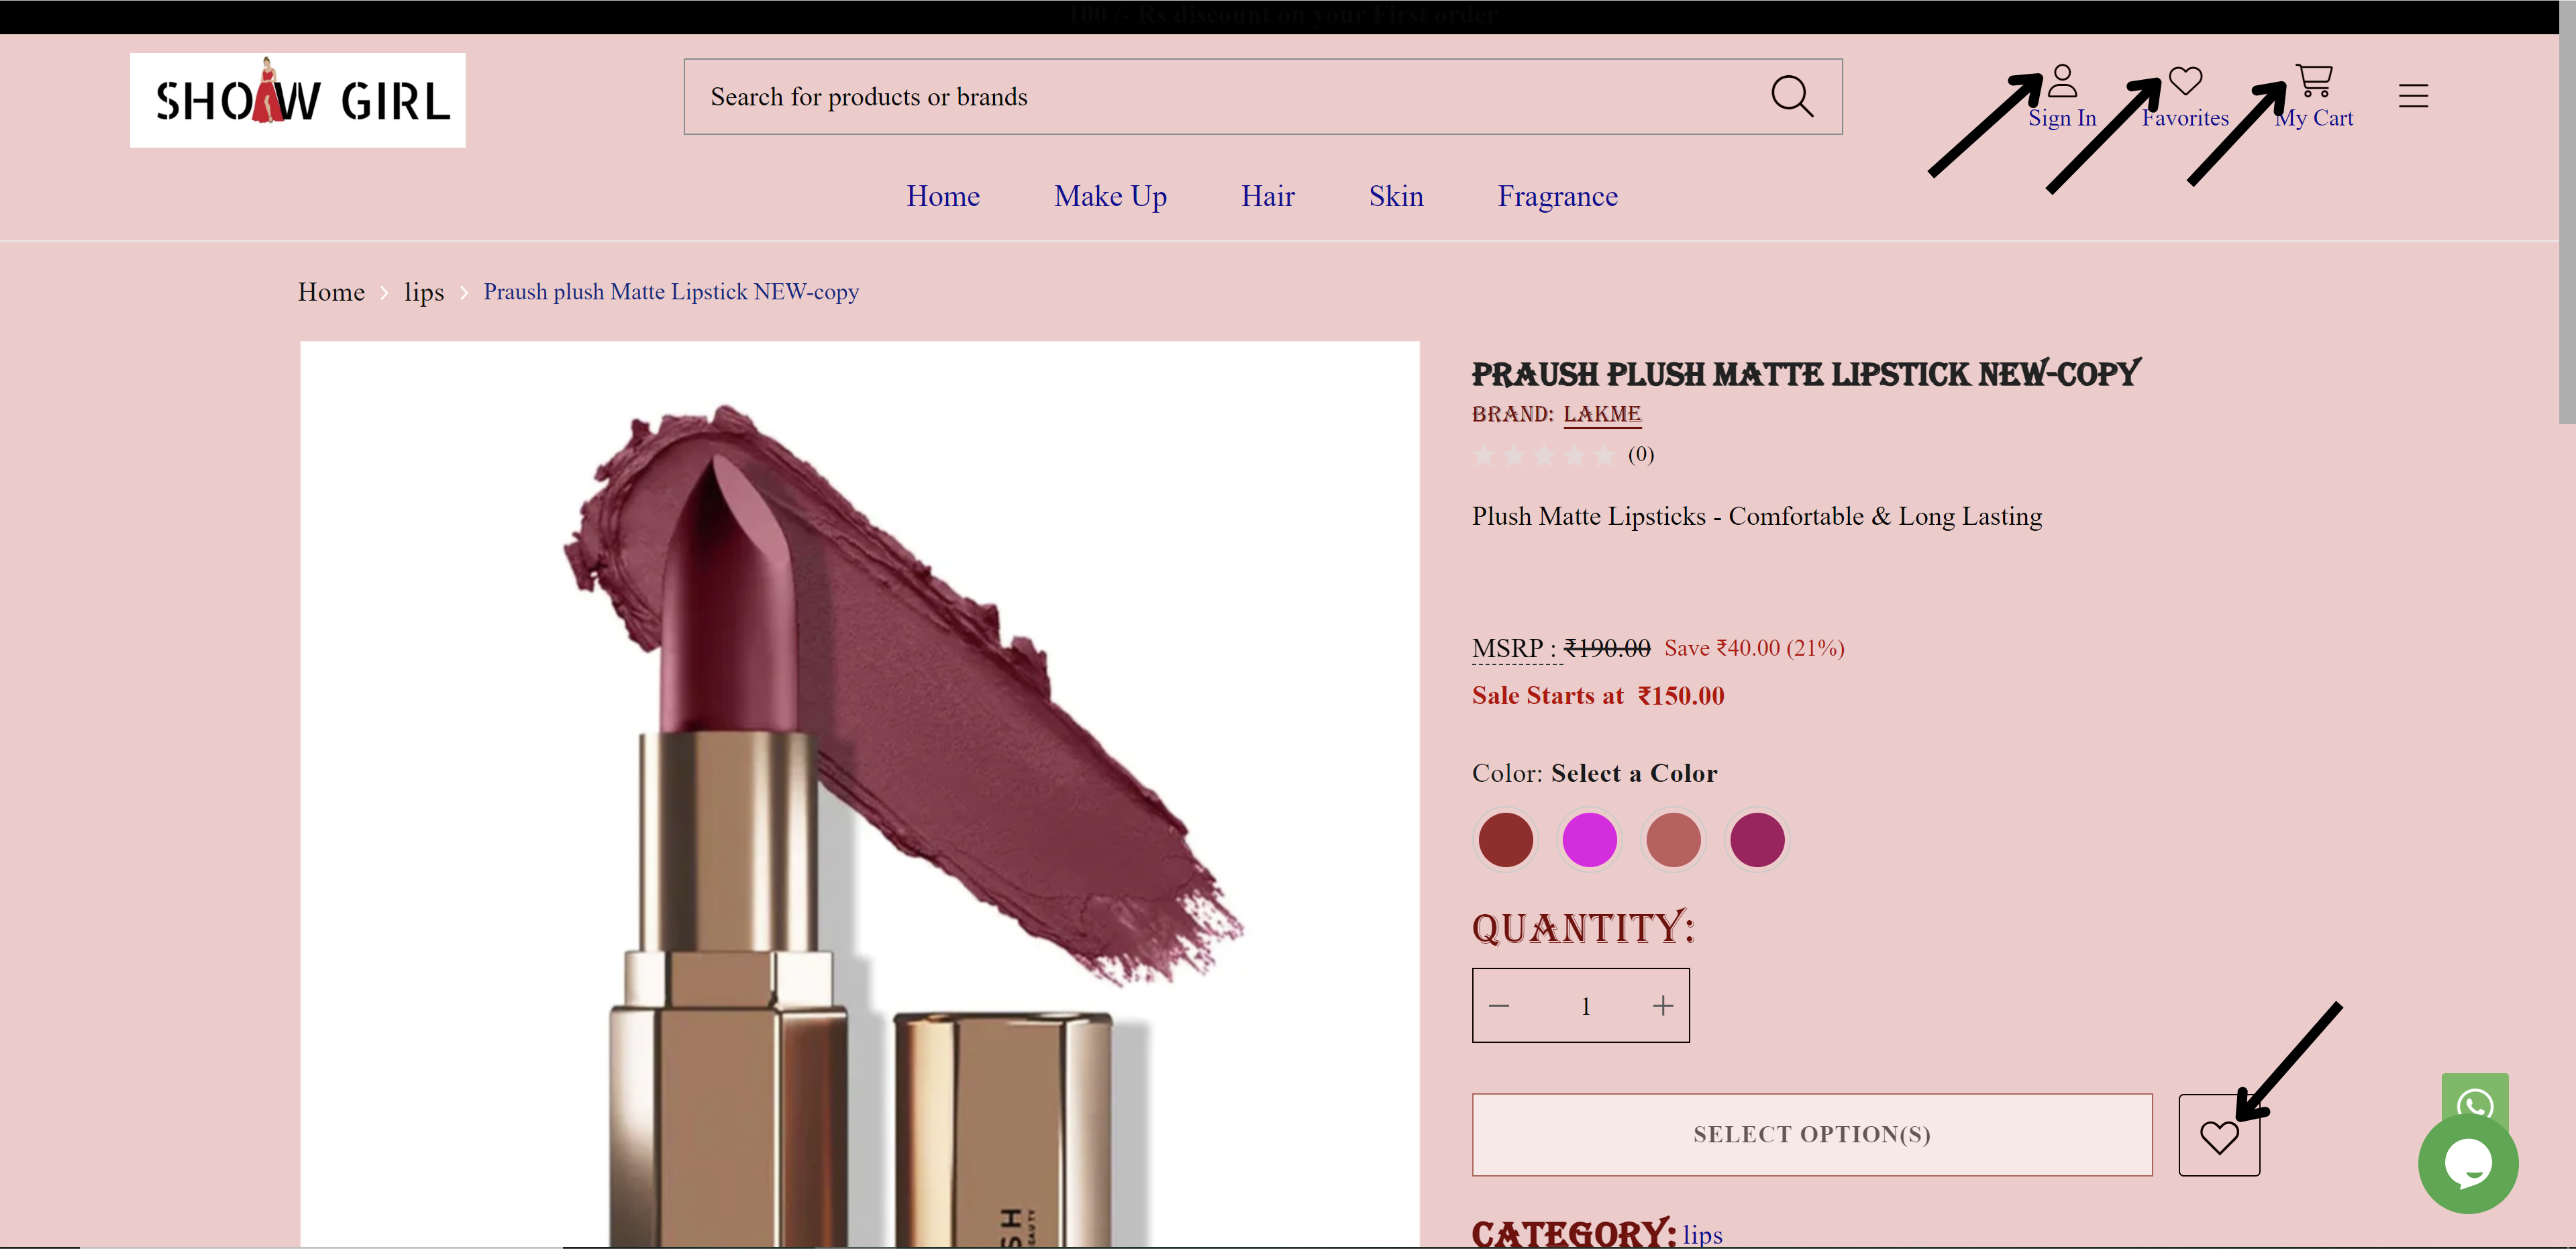Open the LAKME brand link
Viewport: 2576px width, 1249px height.
click(x=1602, y=414)
